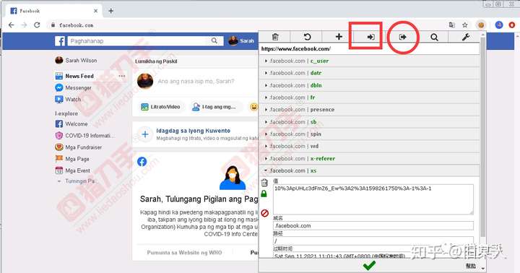Click the reset cookies undo icon
Screen dimensions: 520x273
point(307,37)
